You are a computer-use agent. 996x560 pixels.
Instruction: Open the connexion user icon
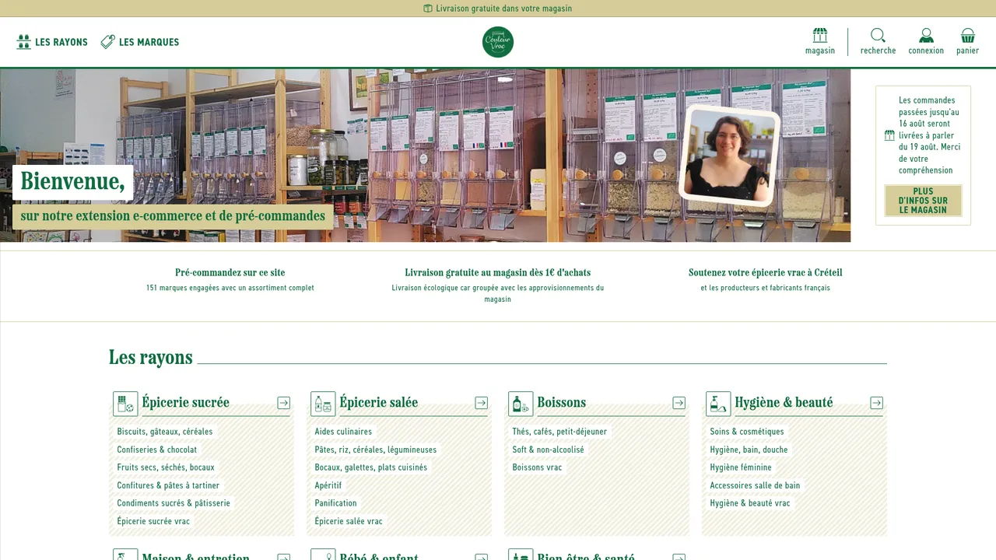click(x=926, y=36)
